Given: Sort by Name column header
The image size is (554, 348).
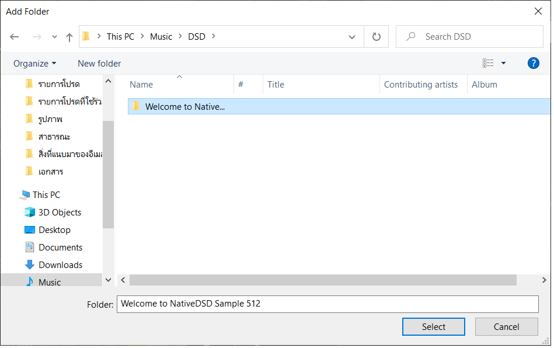Looking at the screenshot, I should [141, 85].
